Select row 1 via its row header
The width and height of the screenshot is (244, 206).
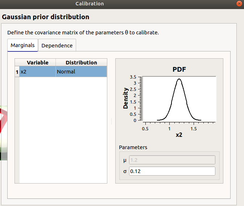17,72
